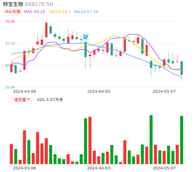The height and width of the screenshot is (172, 195).
Task: Click the stock code 688278.SH
Action: point(39,4)
